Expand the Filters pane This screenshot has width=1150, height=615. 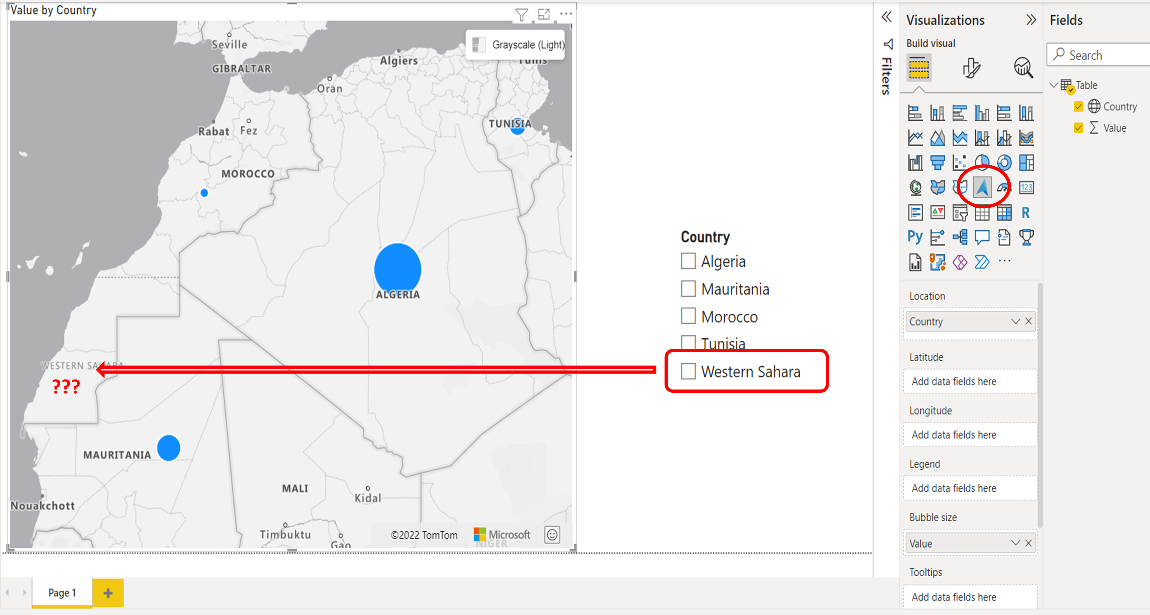click(x=887, y=17)
